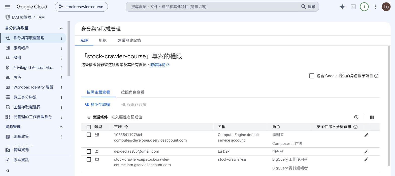The width and height of the screenshot is (395, 176).
Task: Click the 組織政策 sidebar icon
Action: click(8, 137)
